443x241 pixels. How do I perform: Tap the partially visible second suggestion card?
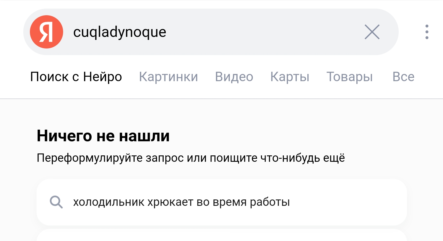(222, 235)
